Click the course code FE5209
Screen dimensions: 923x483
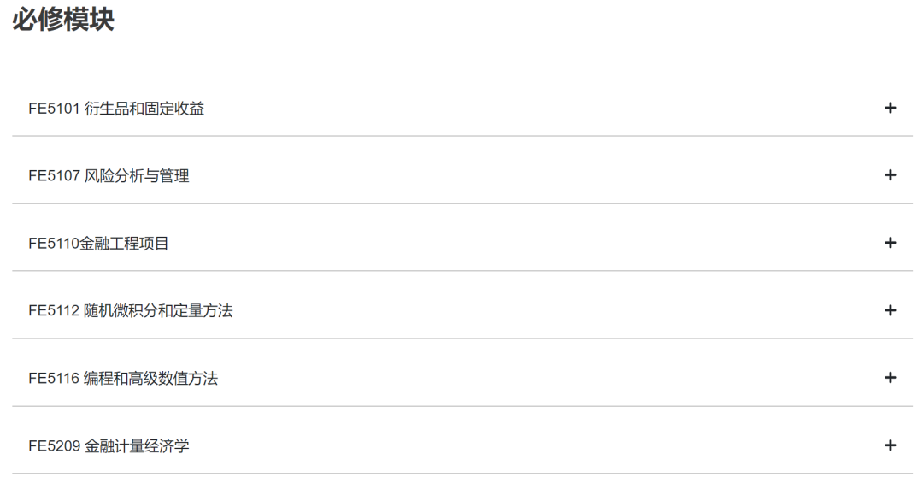tap(54, 446)
